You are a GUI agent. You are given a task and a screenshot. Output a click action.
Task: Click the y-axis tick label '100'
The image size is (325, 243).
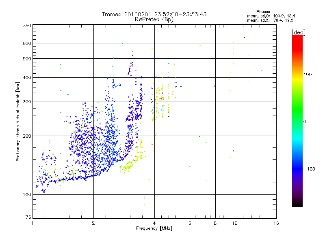pyautogui.click(x=27, y=195)
